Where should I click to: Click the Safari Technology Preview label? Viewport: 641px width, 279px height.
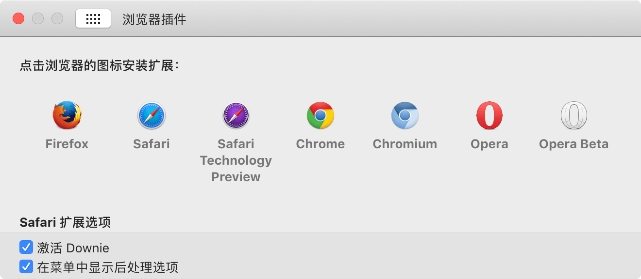(236, 160)
